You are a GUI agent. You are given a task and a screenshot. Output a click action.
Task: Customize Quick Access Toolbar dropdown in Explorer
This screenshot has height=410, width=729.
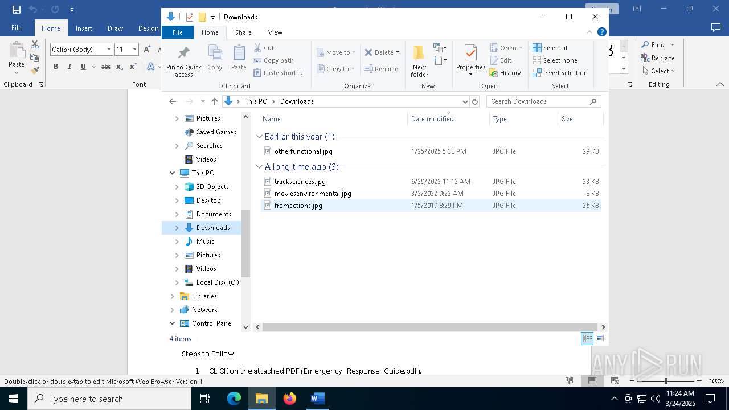coord(212,17)
